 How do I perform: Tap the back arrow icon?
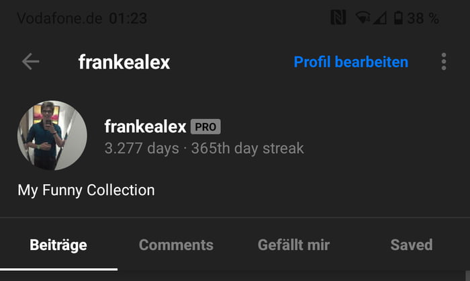pos(30,62)
